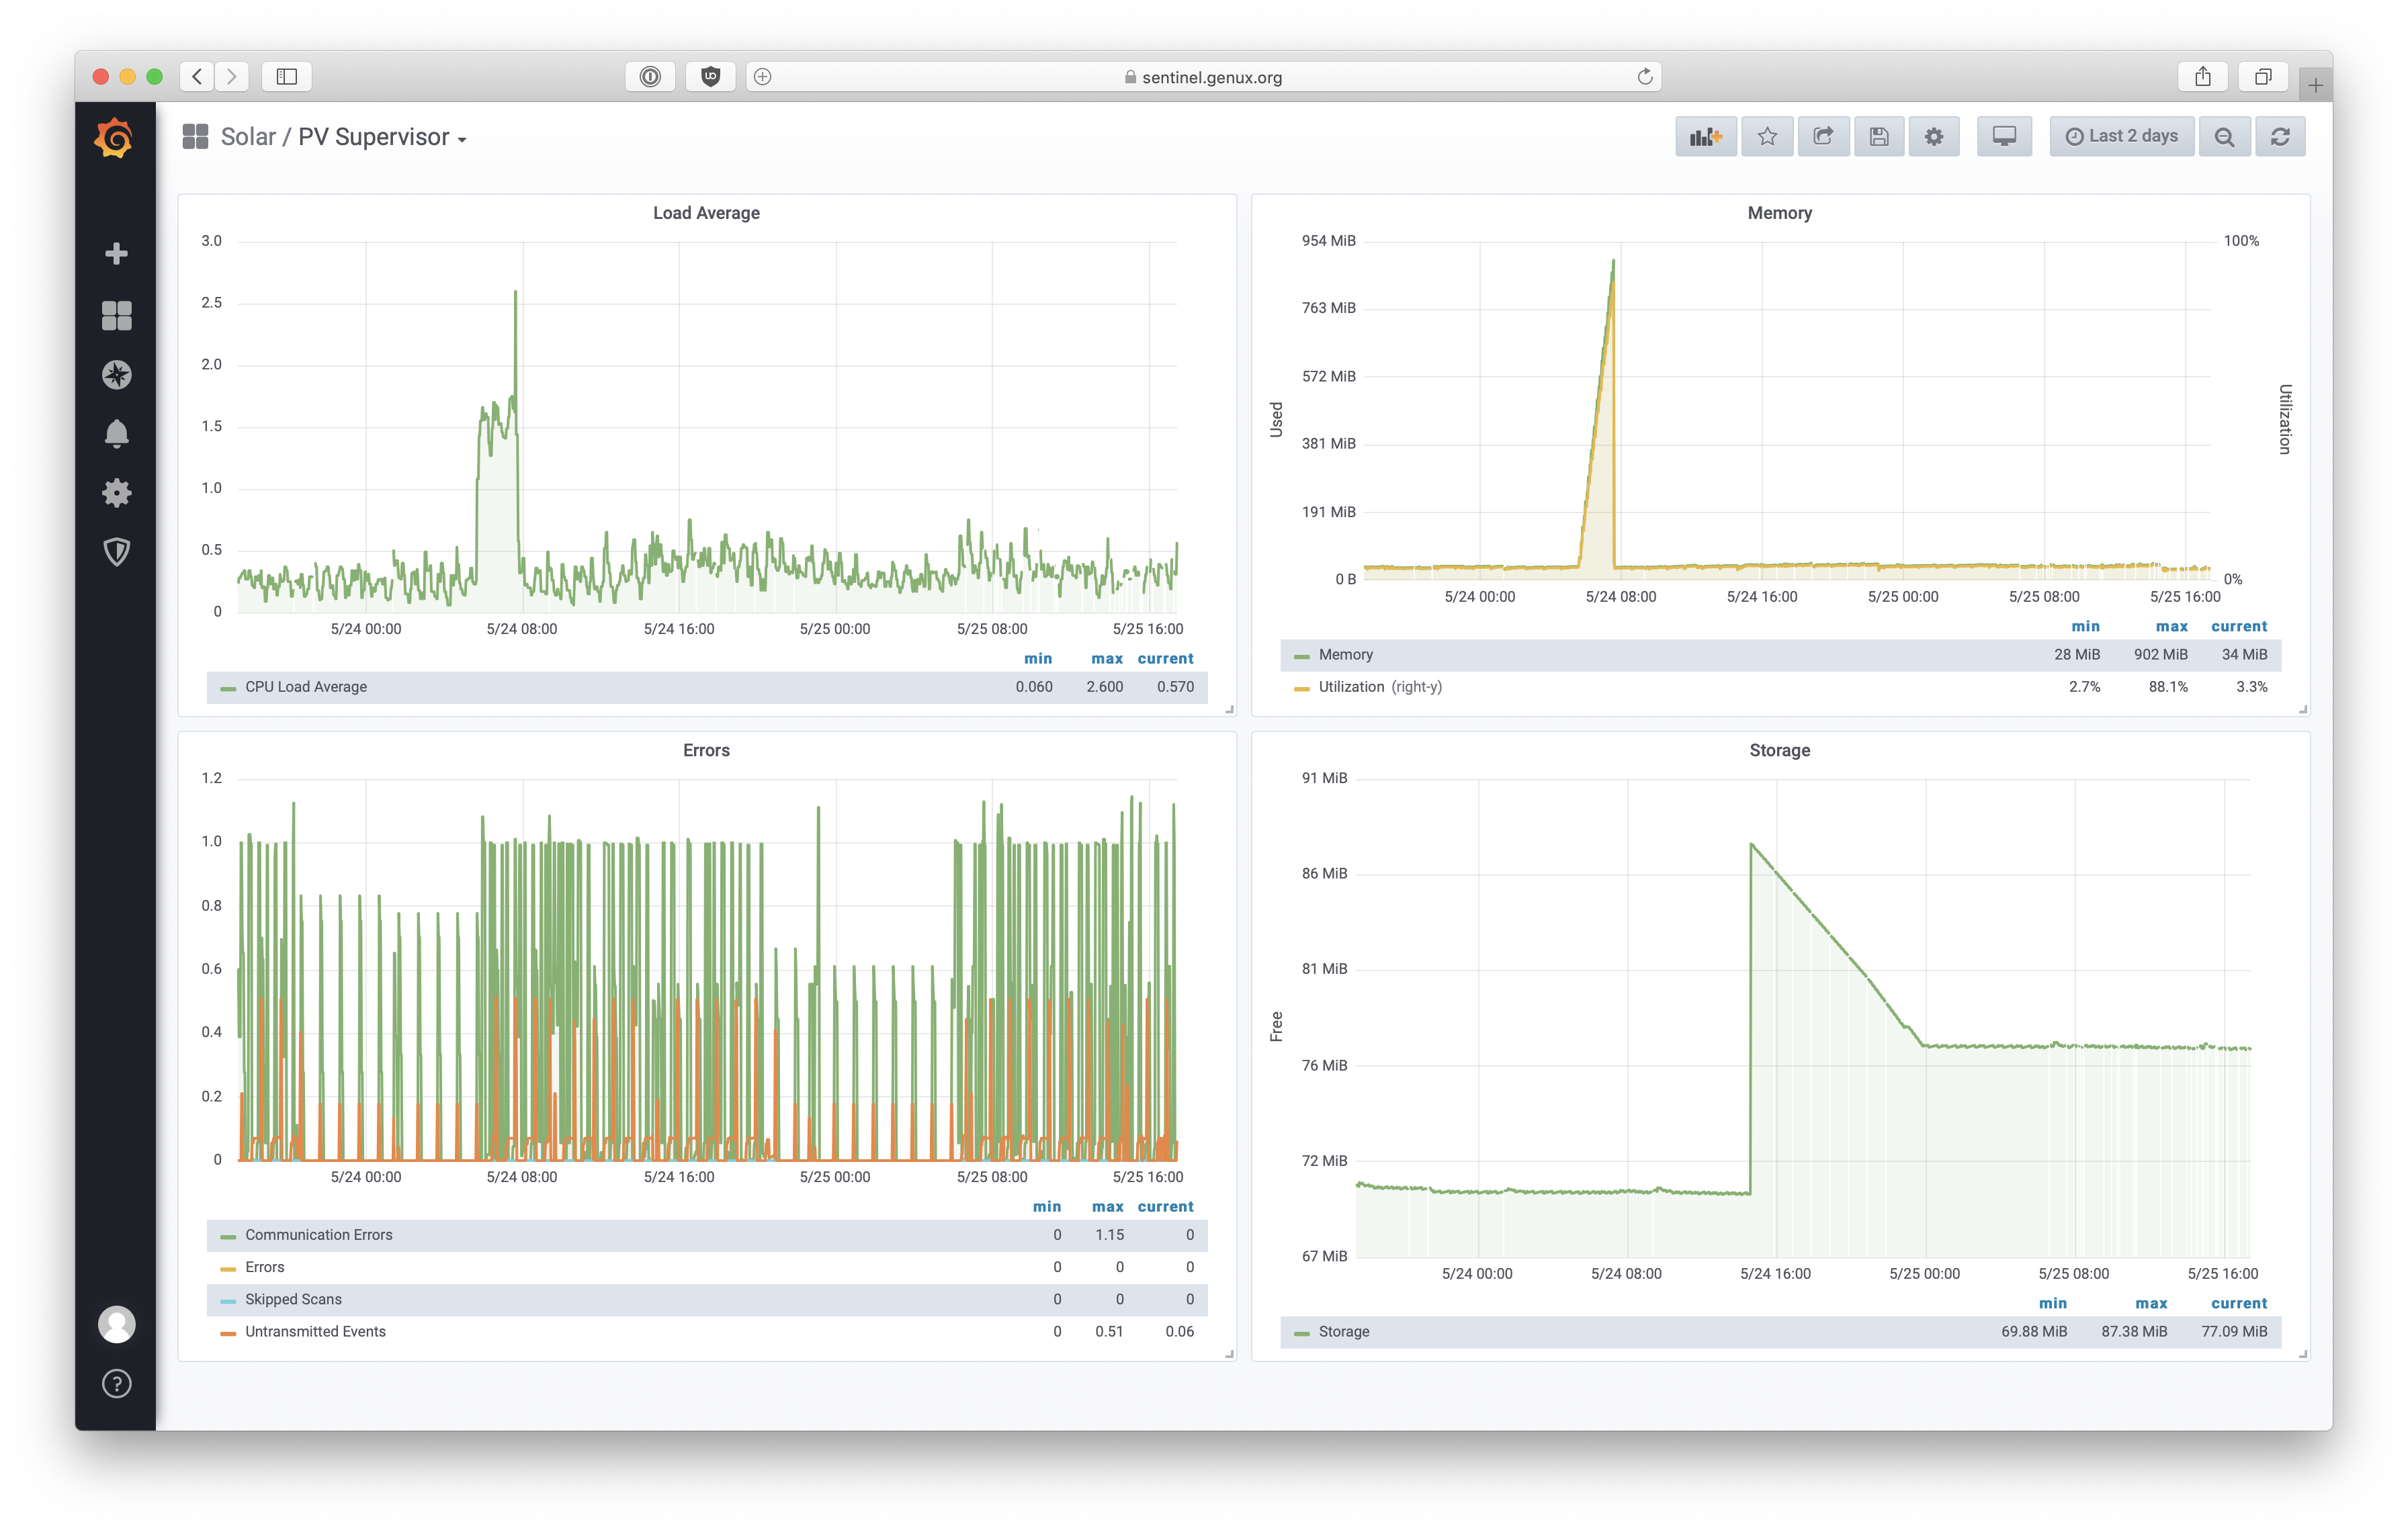The height and width of the screenshot is (1530, 2408).
Task: Save dashboard with floppy disk icon
Action: coord(1879,137)
